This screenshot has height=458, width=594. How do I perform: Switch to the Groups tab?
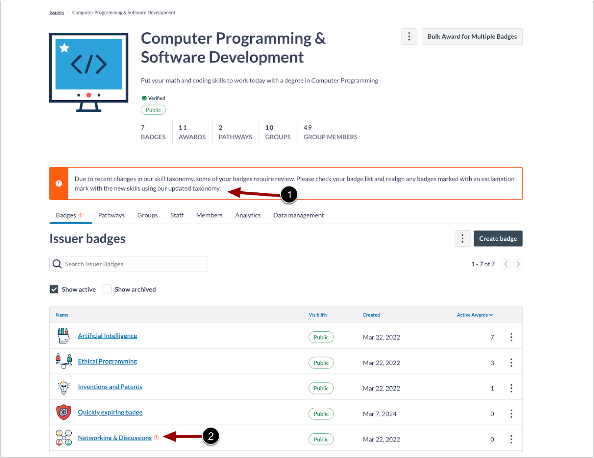(x=147, y=215)
